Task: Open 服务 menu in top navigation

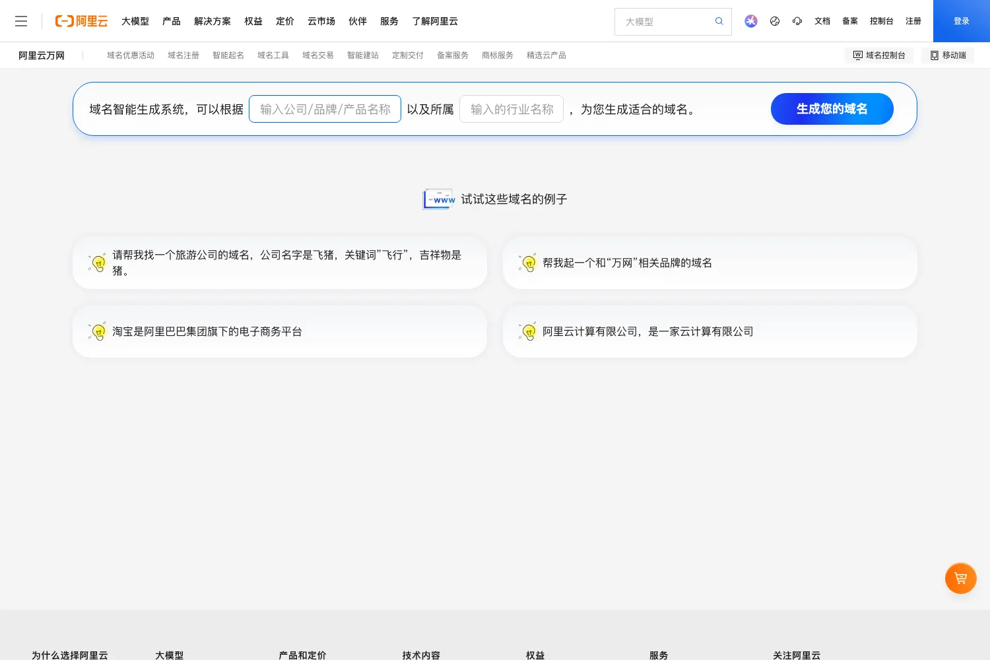Action: tap(389, 21)
